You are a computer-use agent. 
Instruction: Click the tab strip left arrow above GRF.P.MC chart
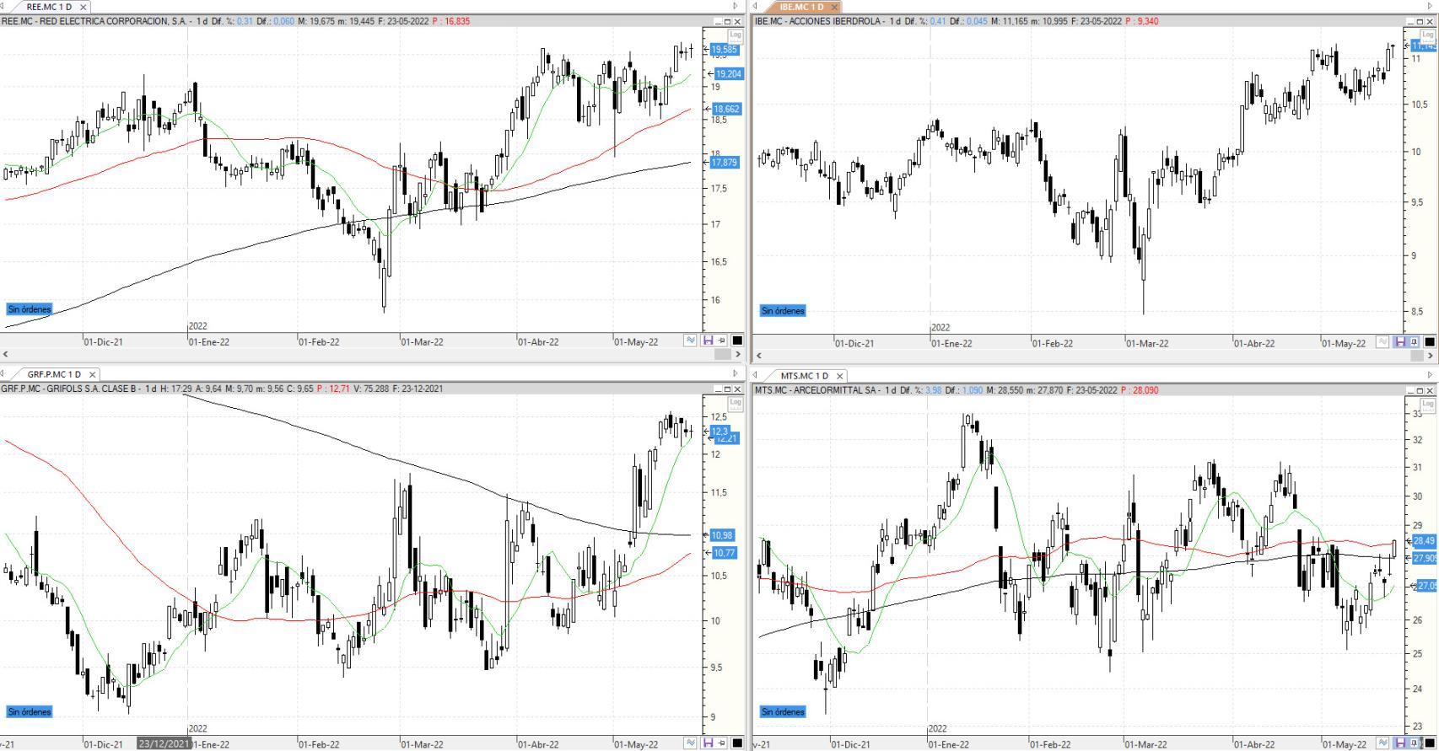pyautogui.click(x=3, y=373)
